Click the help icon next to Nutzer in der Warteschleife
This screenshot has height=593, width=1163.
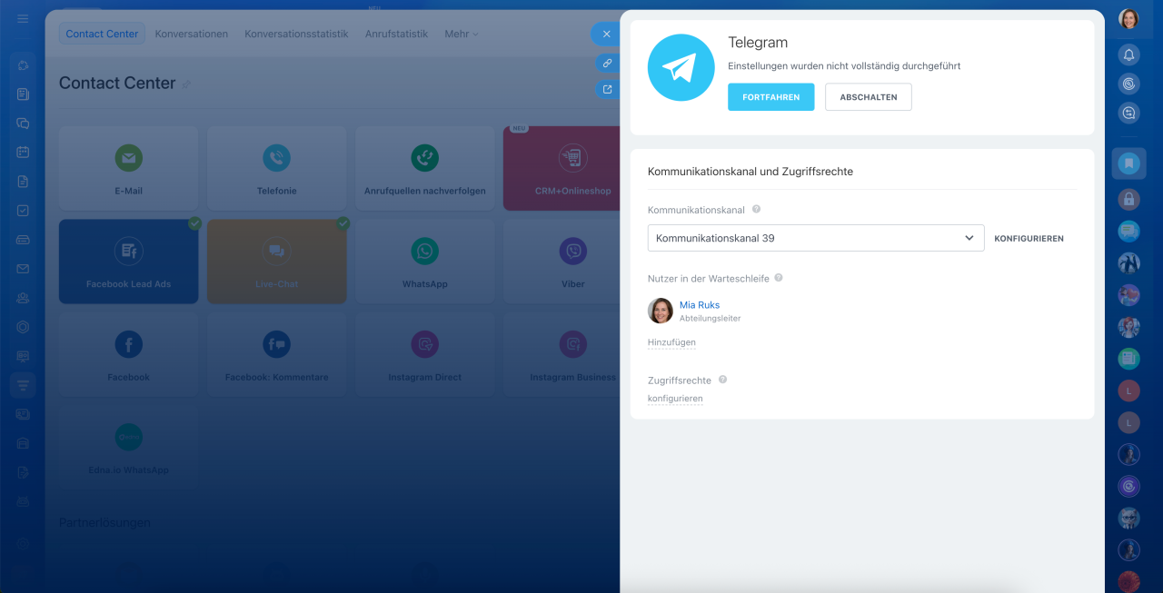[x=779, y=278]
